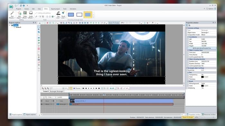Click the Zoom To Screen toolbar button
The height and width of the screenshot is (126, 225).
[x=114, y=23]
